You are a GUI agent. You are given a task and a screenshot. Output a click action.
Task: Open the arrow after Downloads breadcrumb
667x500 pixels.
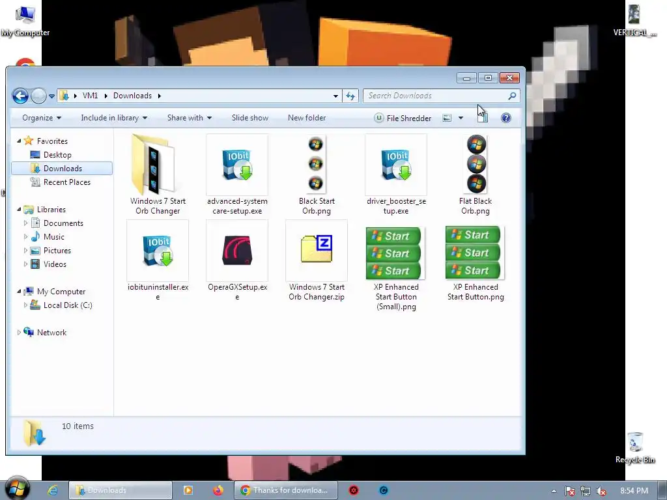[160, 96]
